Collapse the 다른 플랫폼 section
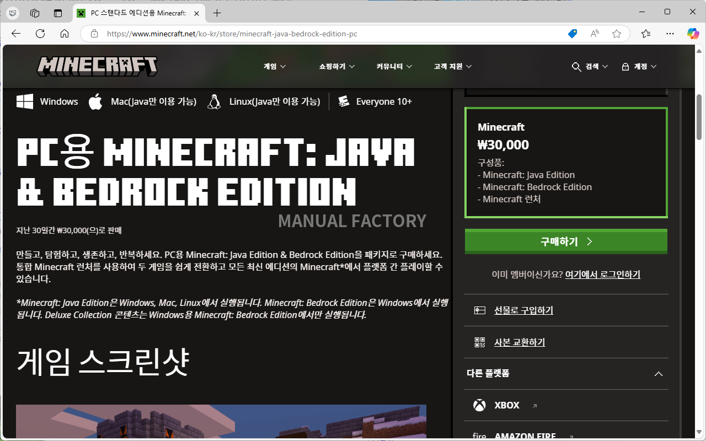Screen dimensions: 706x441 click(658, 374)
